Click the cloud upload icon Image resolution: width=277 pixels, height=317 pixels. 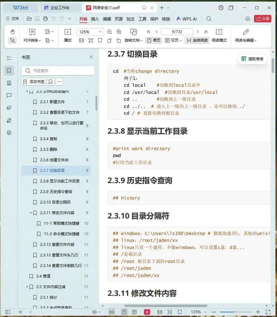click(x=248, y=19)
